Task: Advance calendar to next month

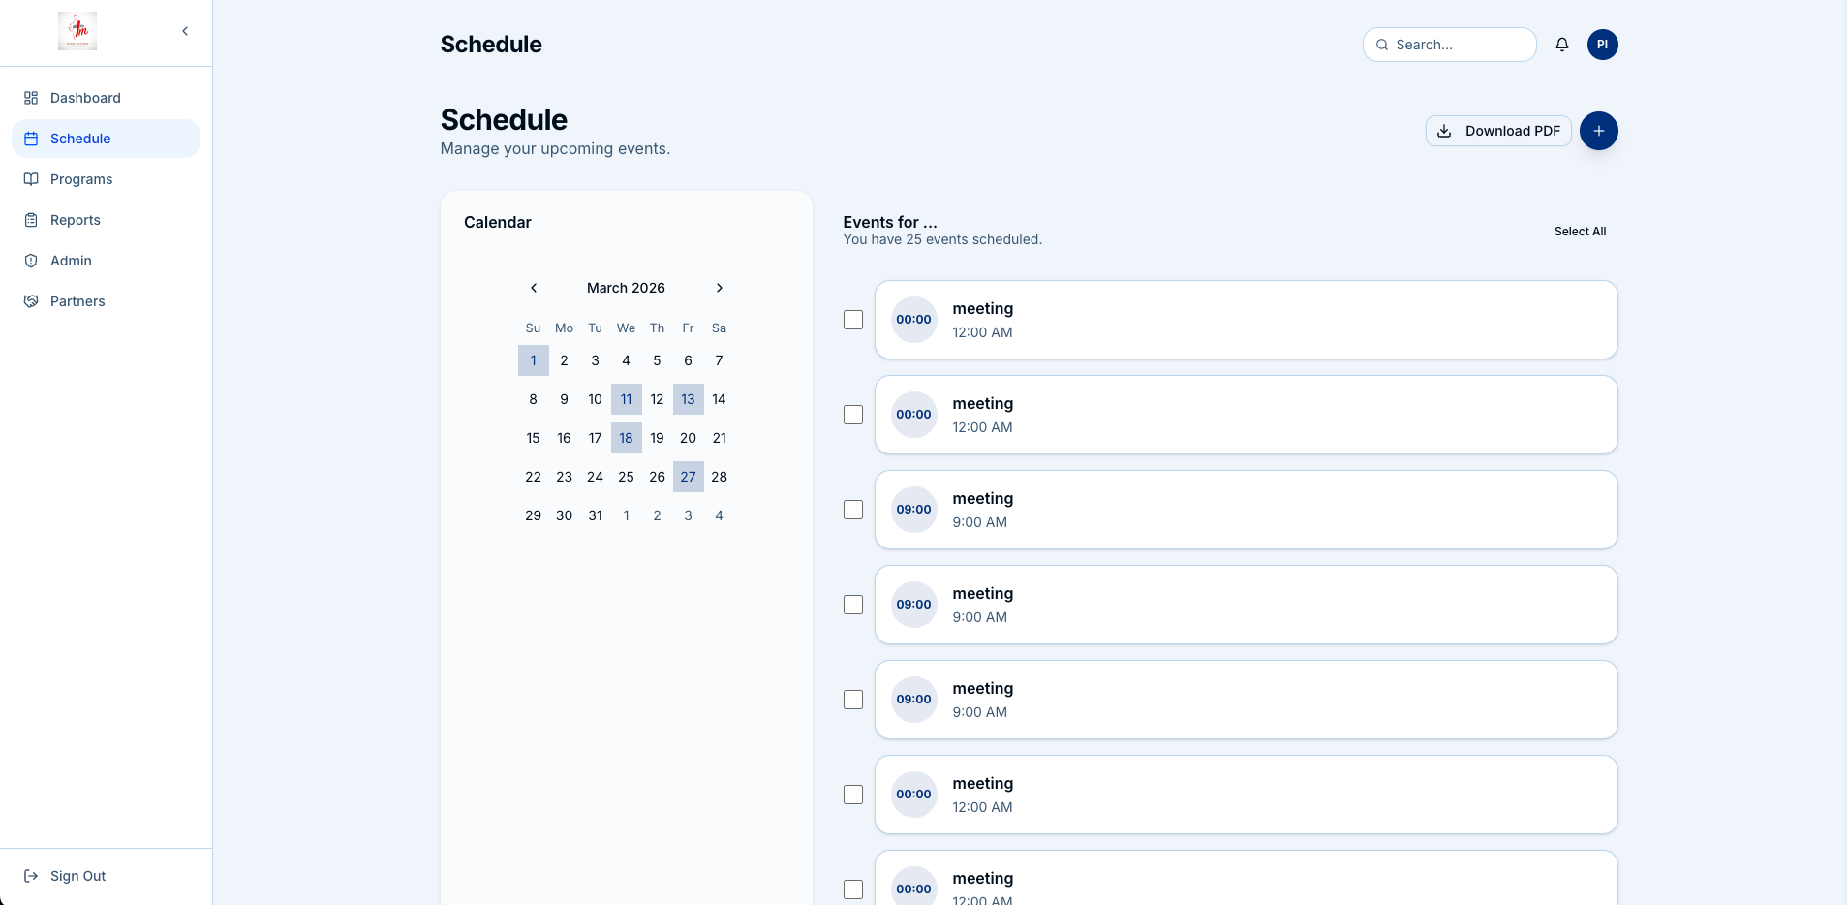Action: (719, 288)
